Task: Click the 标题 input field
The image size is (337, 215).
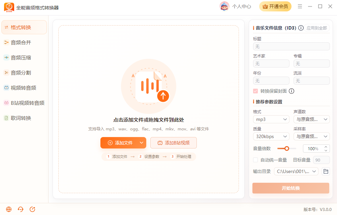Action: [x=292, y=46]
